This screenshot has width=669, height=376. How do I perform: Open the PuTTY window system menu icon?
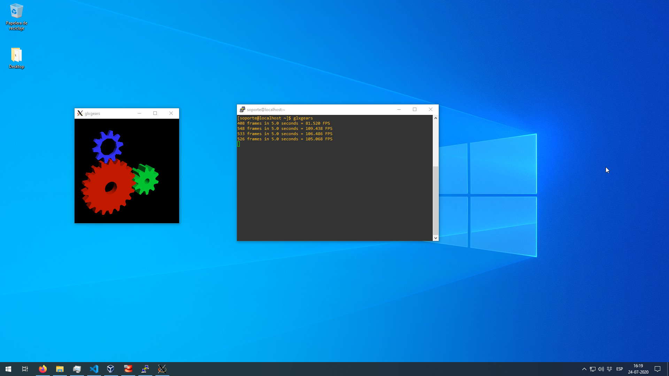point(243,109)
